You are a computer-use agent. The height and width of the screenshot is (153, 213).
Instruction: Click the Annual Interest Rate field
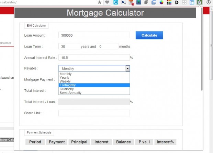pos(94,58)
